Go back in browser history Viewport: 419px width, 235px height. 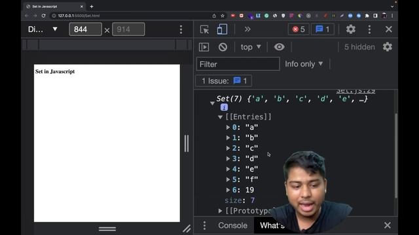[26, 16]
